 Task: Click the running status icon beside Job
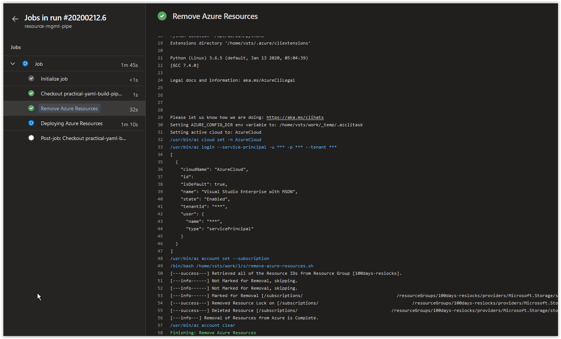tap(25, 63)
